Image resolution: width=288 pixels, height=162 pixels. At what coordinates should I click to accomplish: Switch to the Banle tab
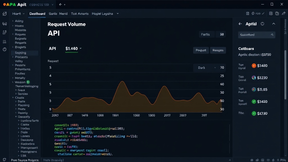(x=53, y=13)
